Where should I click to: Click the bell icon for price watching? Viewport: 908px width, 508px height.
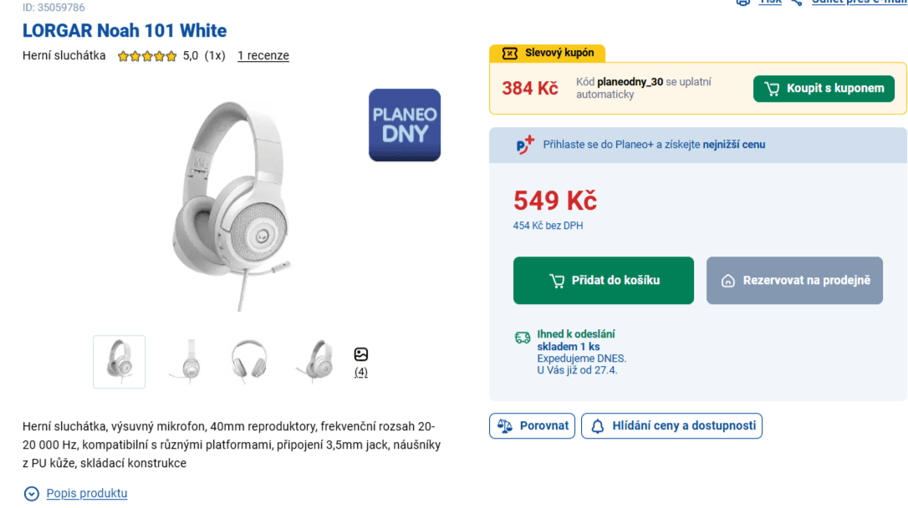pos(597,426)
